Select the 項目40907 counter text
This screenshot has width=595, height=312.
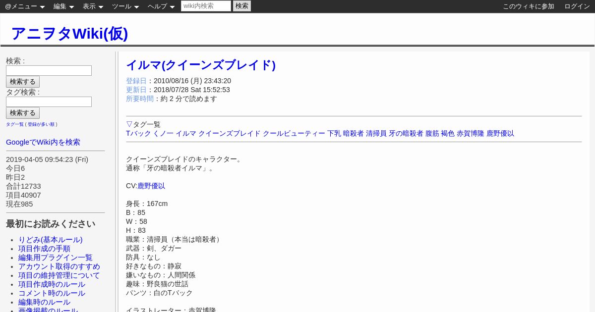(x=23, y=195)
